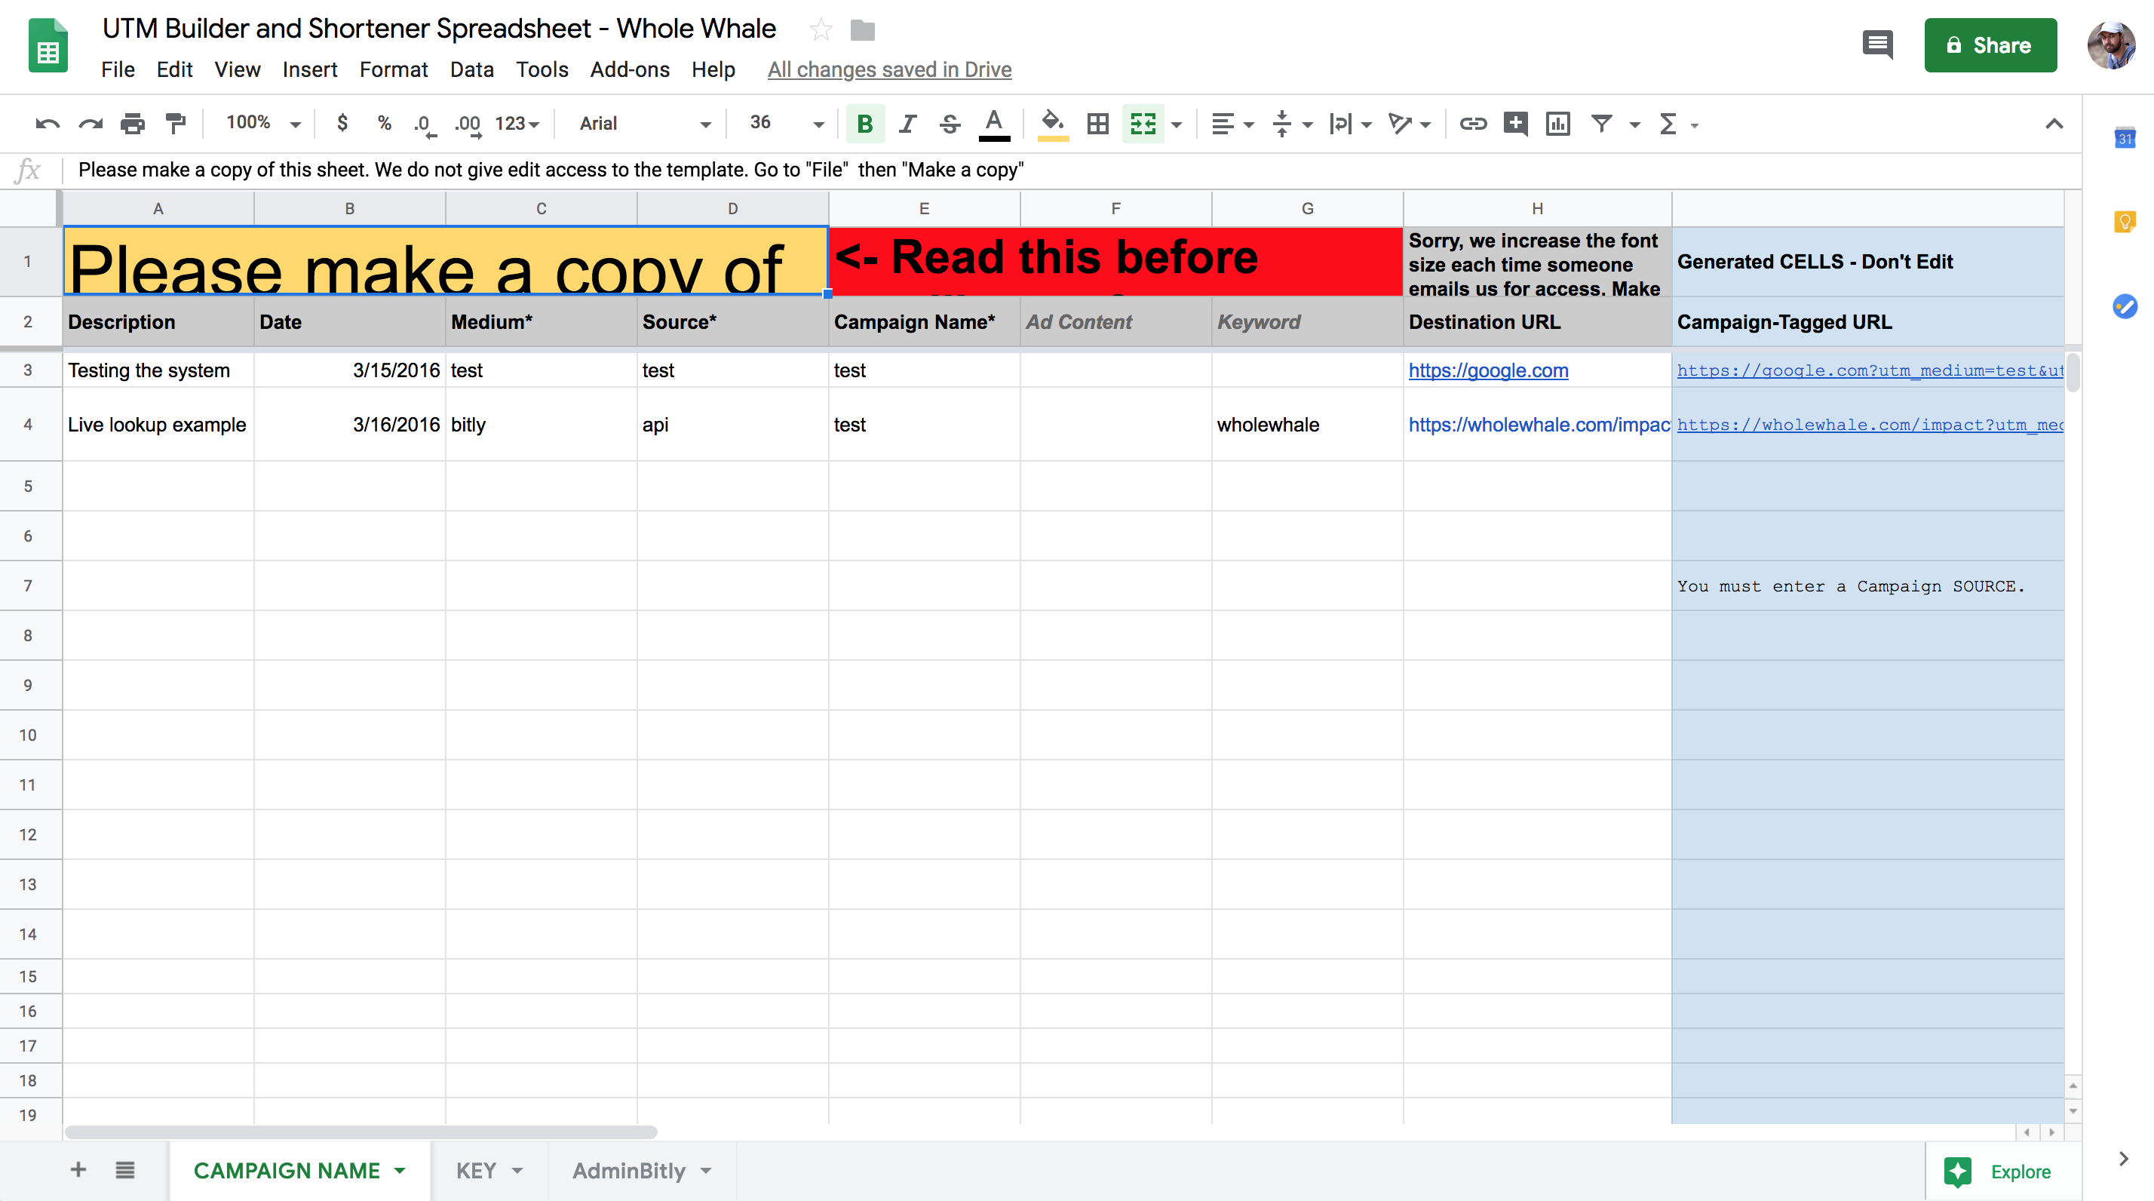Click the print icon
The width and height of the screenshot is (2154, 1201).
pyautogui.click(x=132, y=124)
